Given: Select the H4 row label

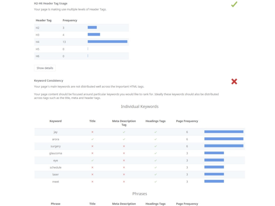Looking at the screenshot, I should click(x=37, y=42).
